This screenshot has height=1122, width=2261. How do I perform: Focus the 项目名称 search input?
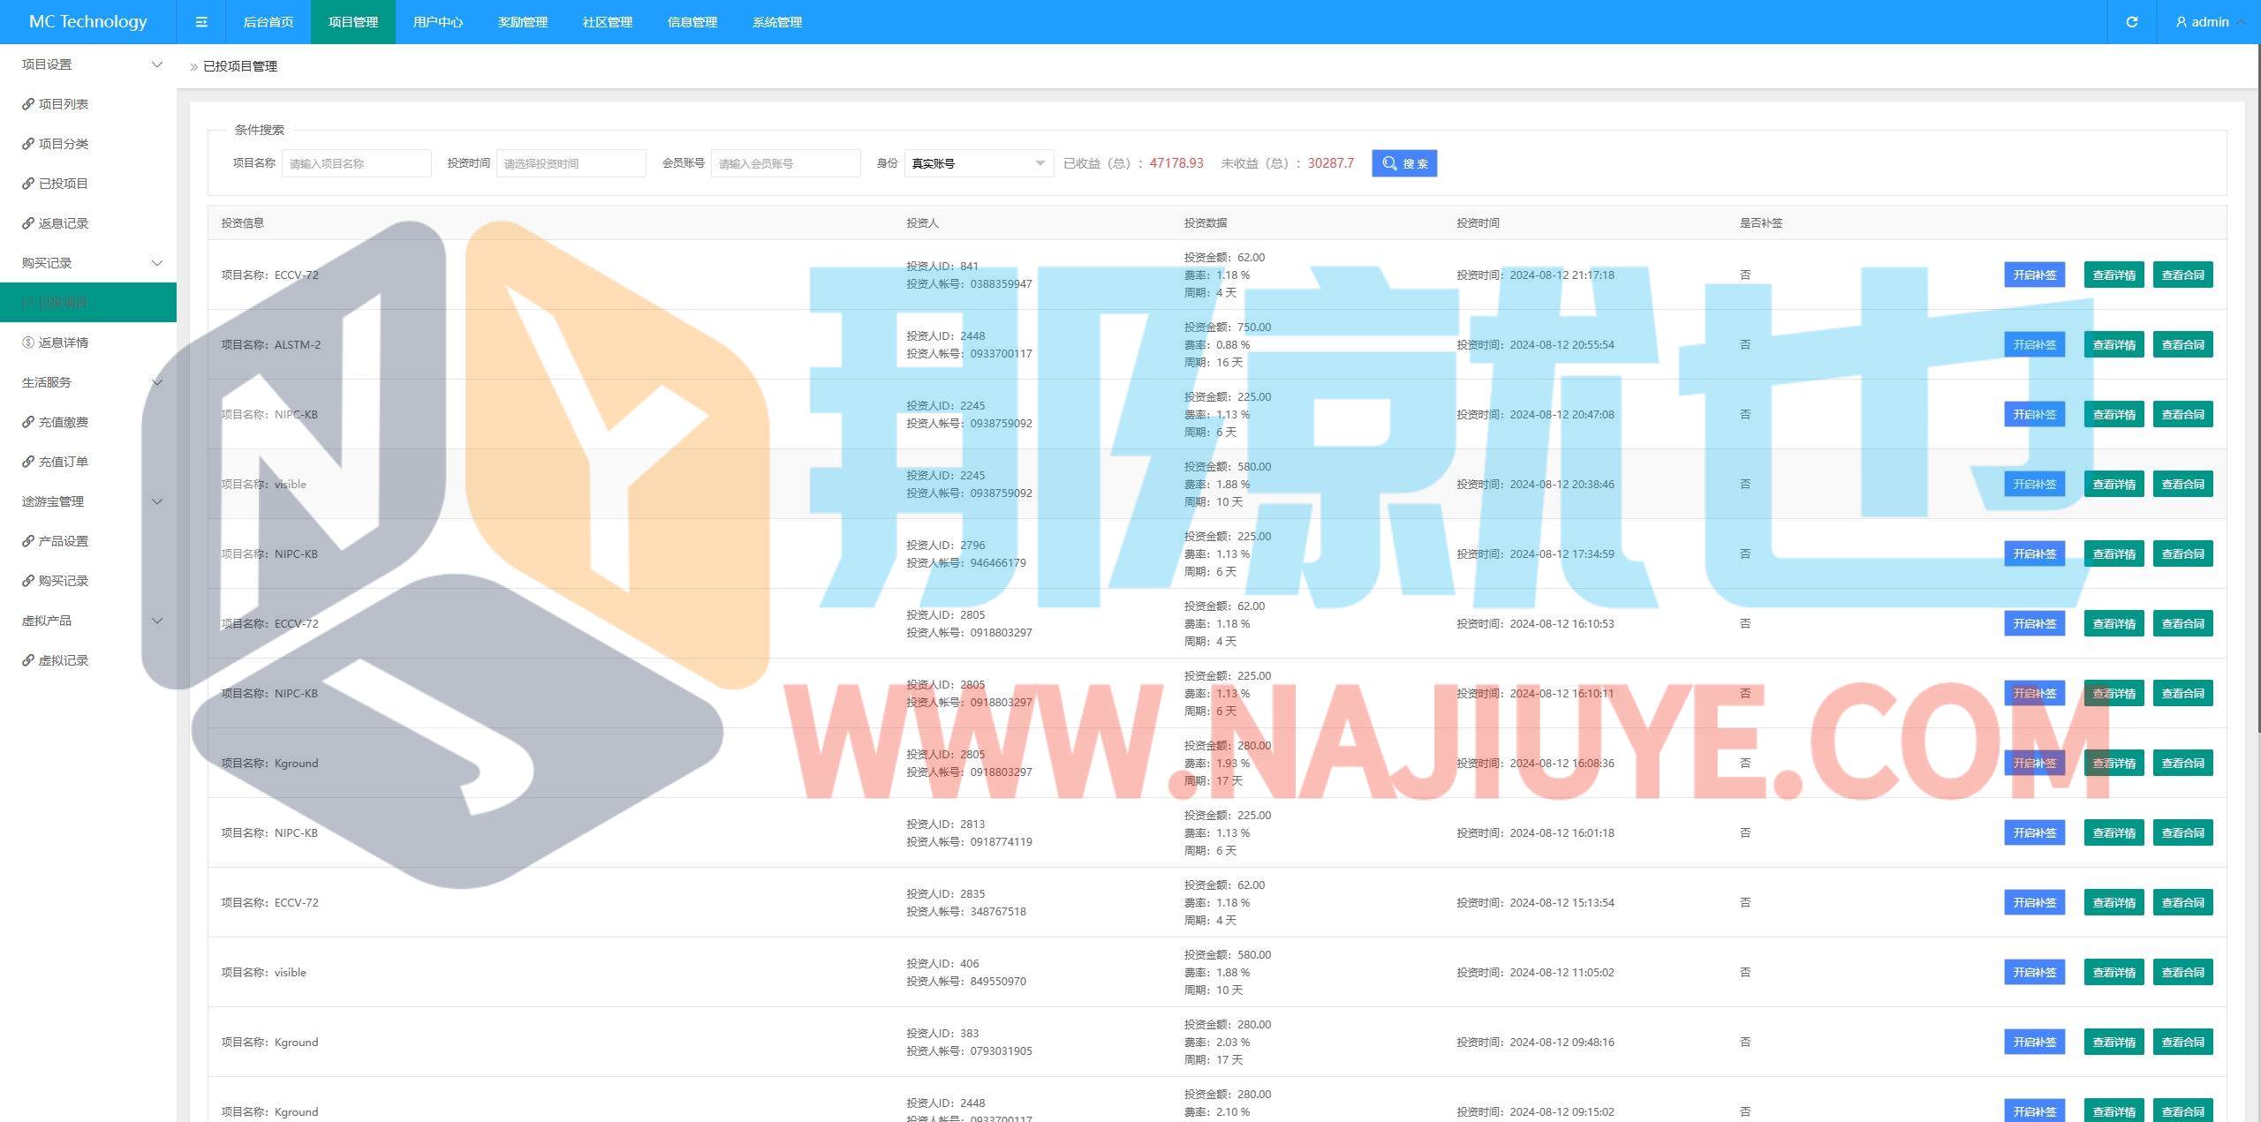(x=356, y=163)
